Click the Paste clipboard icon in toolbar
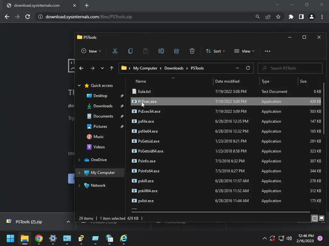This screenshot has width=329, height=246. click(x=146, y=51)
